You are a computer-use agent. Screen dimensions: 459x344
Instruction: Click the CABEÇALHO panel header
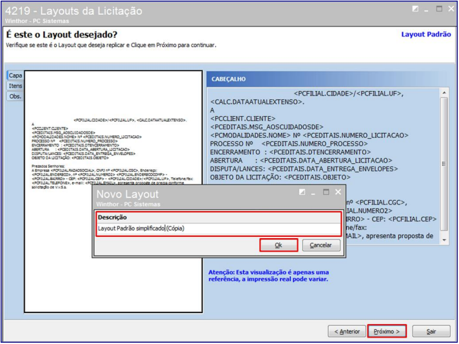coord(327,79)
